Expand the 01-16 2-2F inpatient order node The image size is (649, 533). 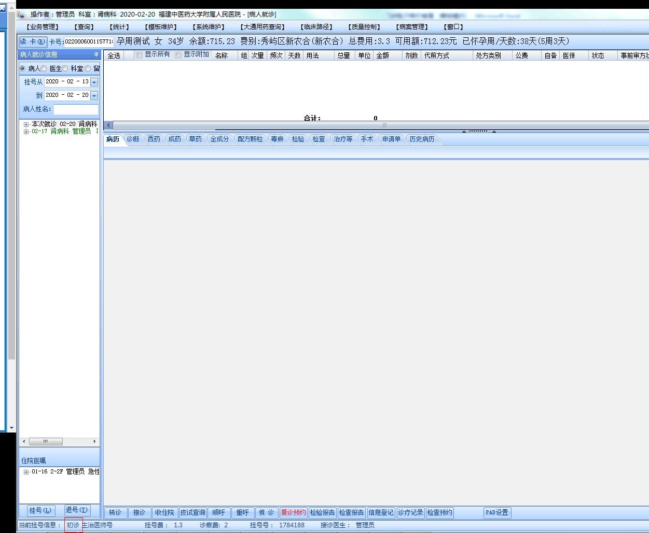(x=26, y=472)
